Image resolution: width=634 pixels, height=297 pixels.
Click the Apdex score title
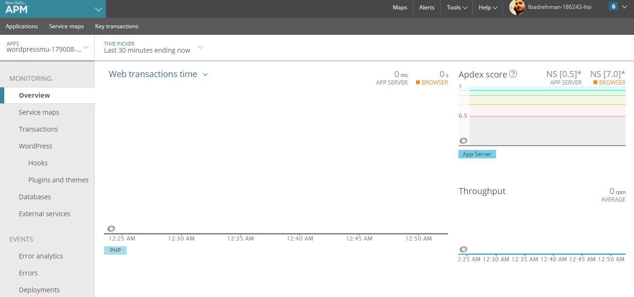pos(483,74)
